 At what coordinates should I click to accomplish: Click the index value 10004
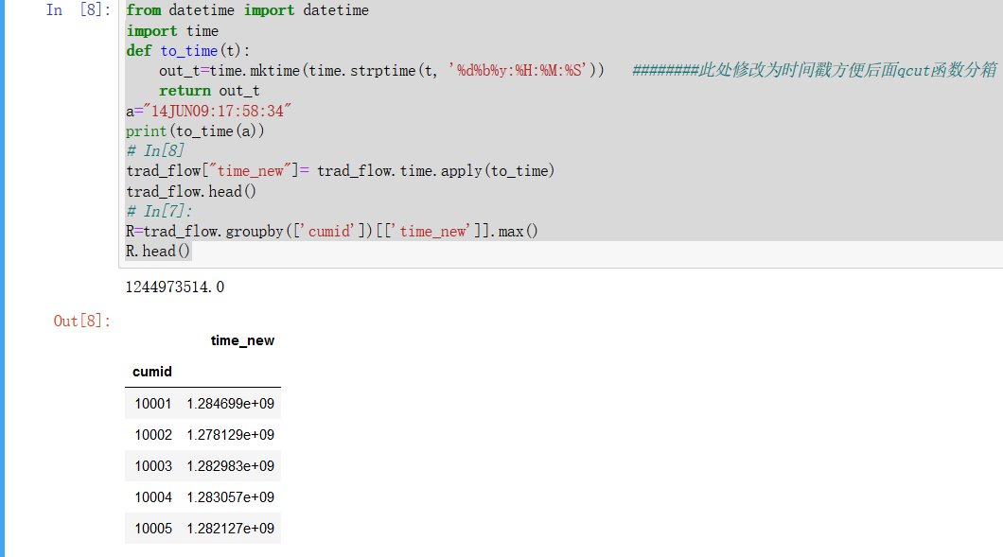(153, 496)
